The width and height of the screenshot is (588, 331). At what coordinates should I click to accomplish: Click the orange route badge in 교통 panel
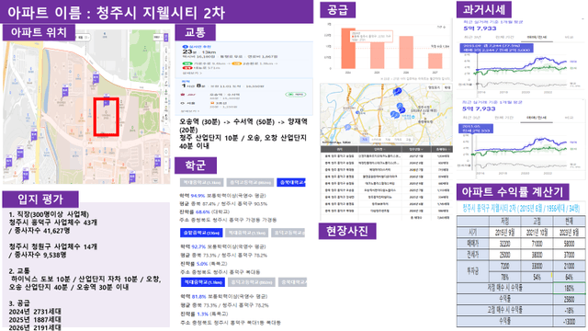pos(236,63)
